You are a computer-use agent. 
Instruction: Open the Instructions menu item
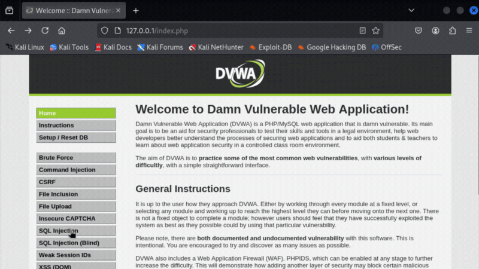76,126
